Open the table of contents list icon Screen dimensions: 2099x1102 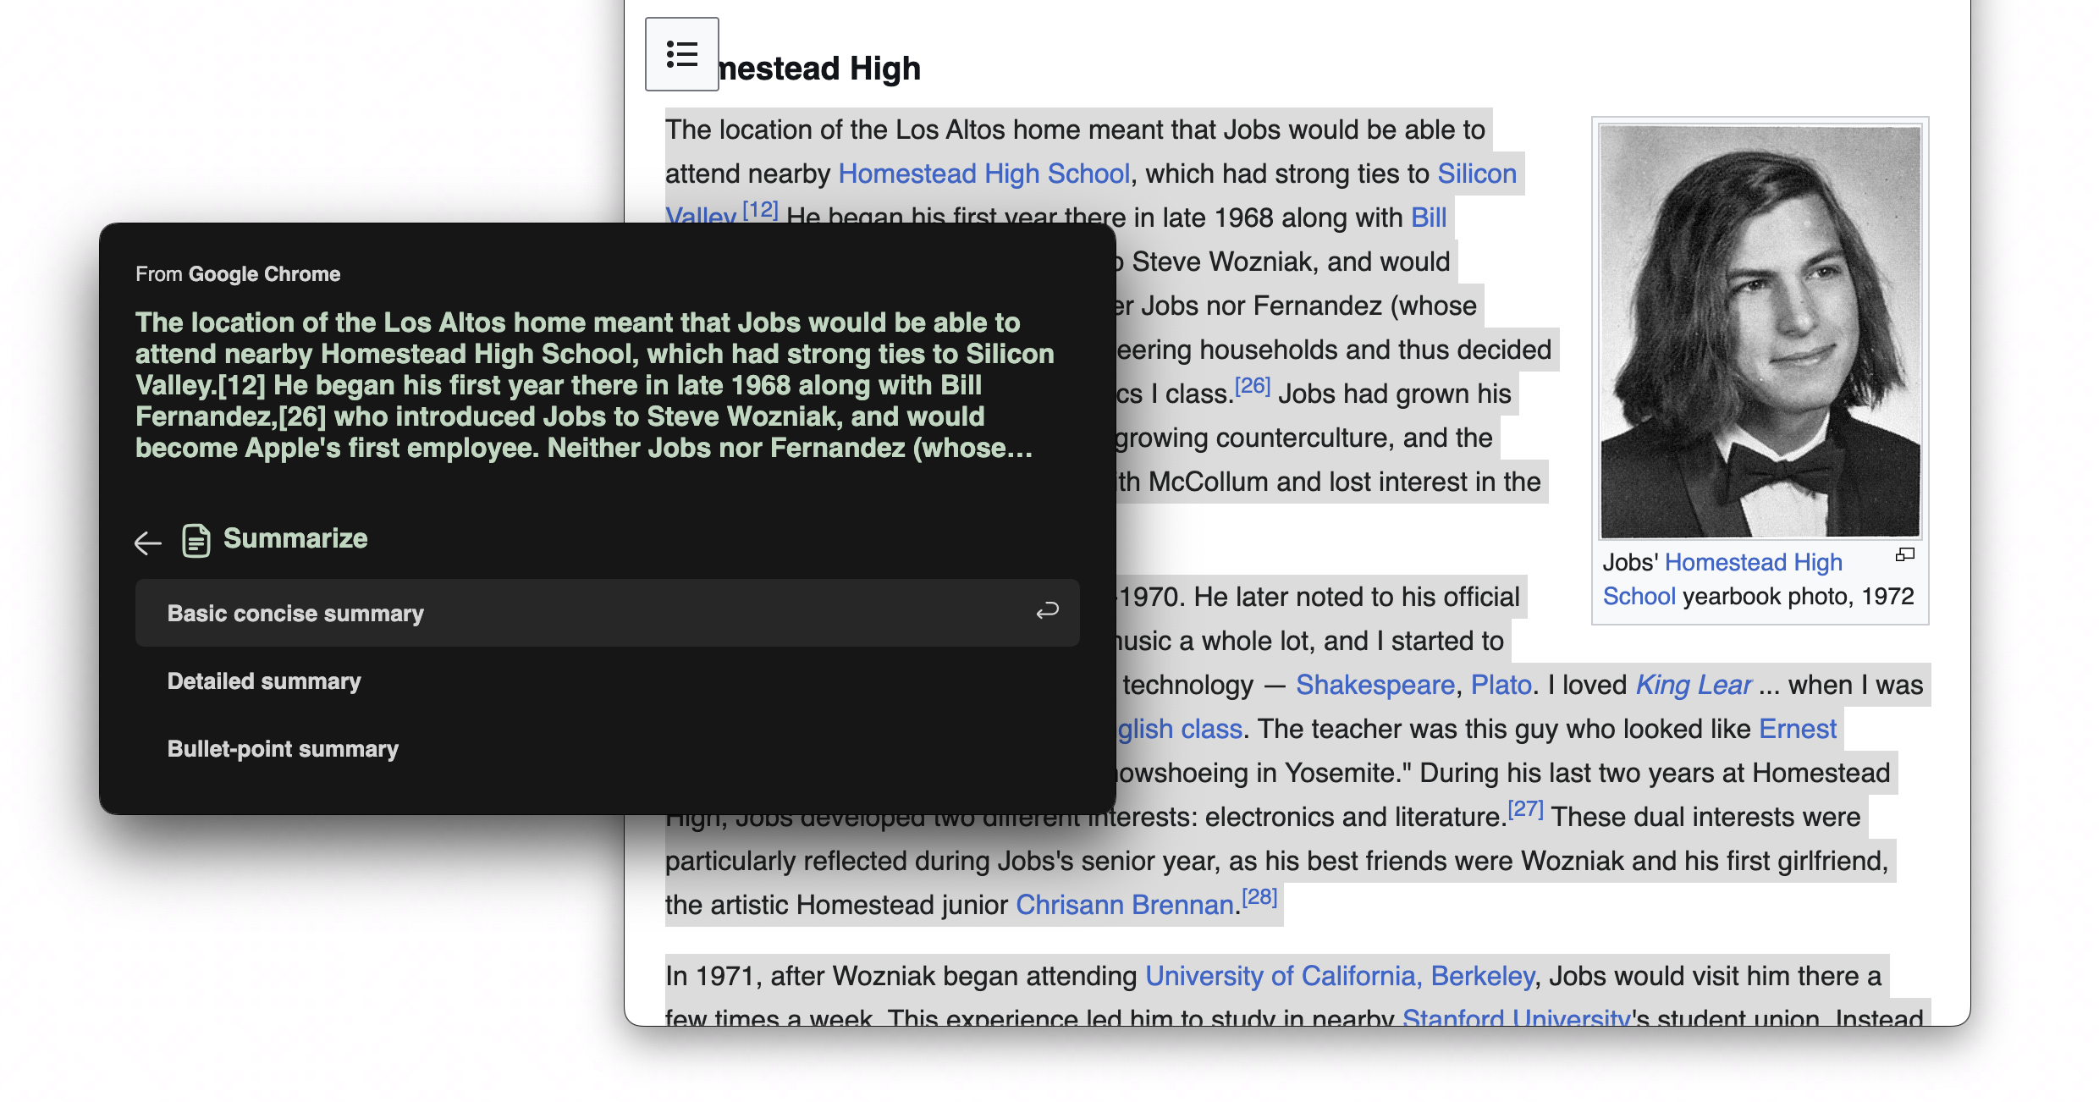[681, 54]
